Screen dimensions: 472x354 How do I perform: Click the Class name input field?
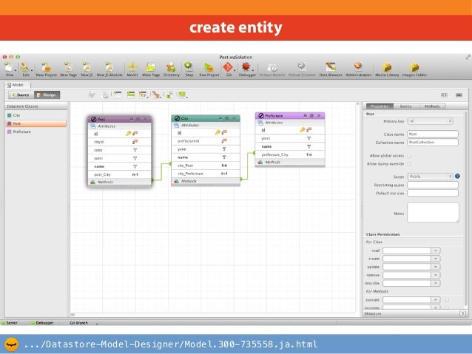point(433,134)
